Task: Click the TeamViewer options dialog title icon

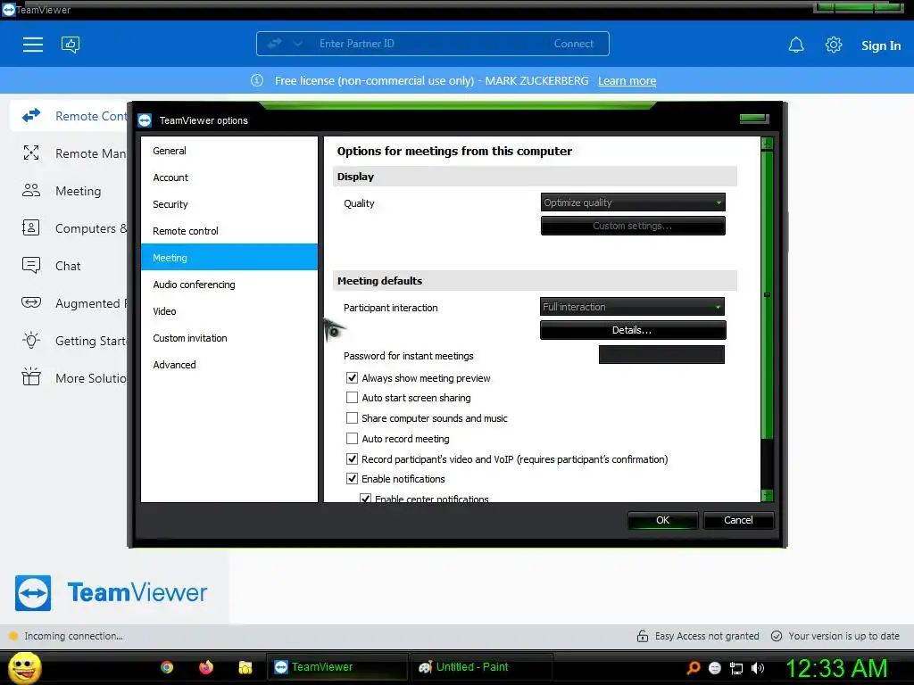Action: 145,120
